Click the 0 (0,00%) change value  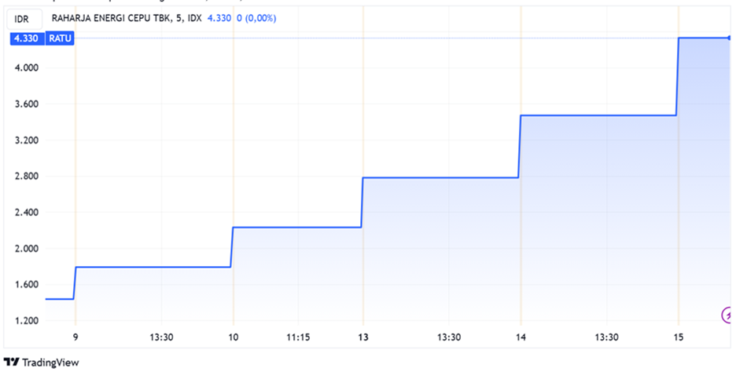pos(256,19)
